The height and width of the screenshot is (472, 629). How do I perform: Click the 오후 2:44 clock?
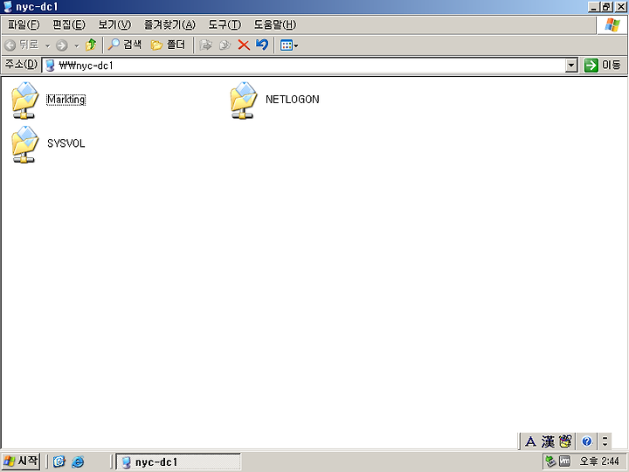[599, 462]
